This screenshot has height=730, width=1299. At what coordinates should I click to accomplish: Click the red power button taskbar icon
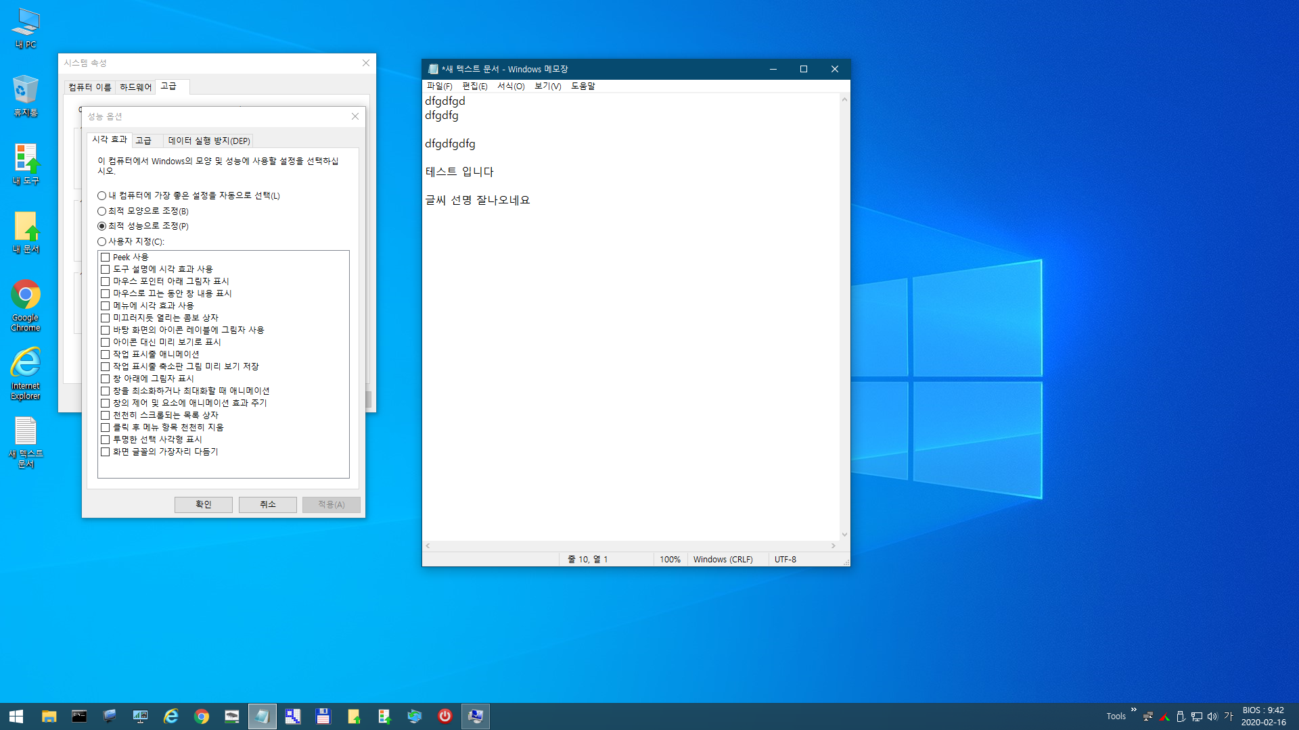(x=445, y=716)
